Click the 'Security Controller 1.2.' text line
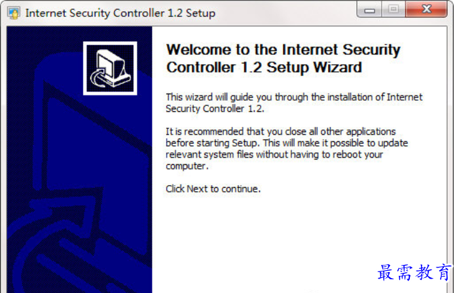Viewport: 457px width, 293px height. [x=215, y=109]
